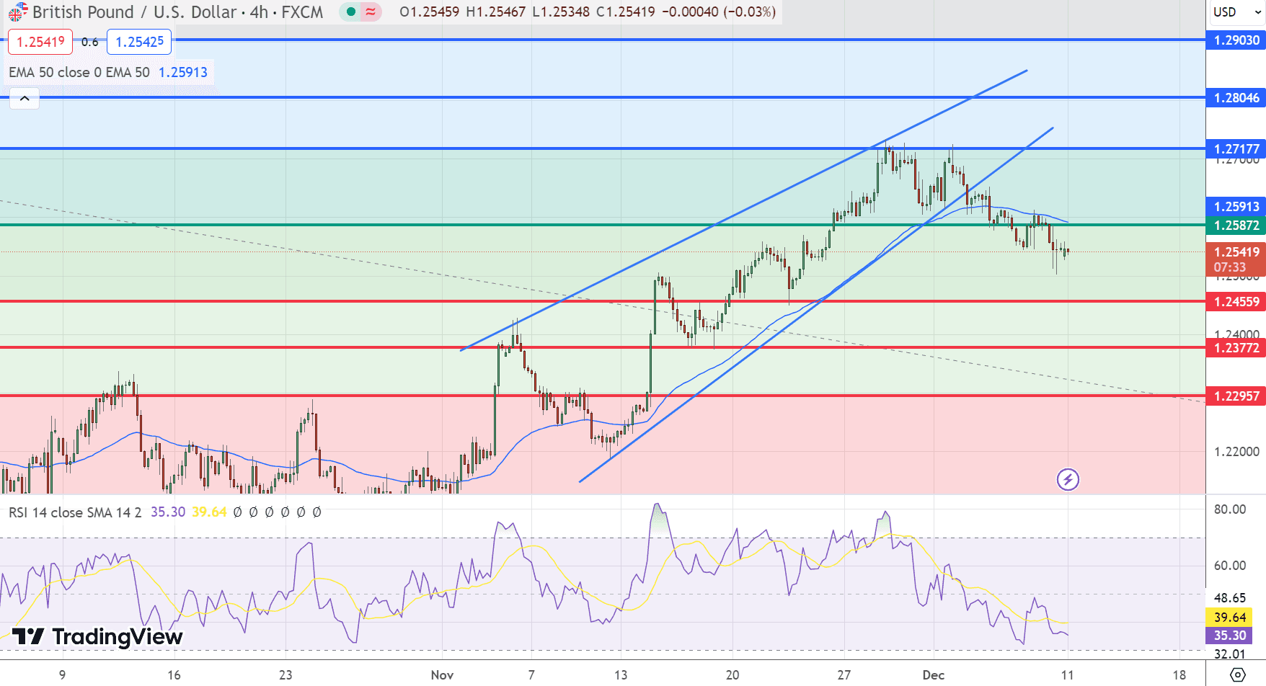Click the British flag symbol icon
The height and width of the screenshot is (686, 1266).
[x=17, y=12]
